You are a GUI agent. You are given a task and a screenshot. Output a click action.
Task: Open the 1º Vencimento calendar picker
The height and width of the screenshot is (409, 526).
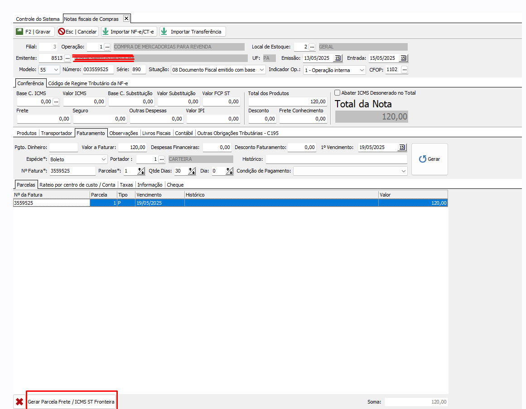(x=402, y=147)
